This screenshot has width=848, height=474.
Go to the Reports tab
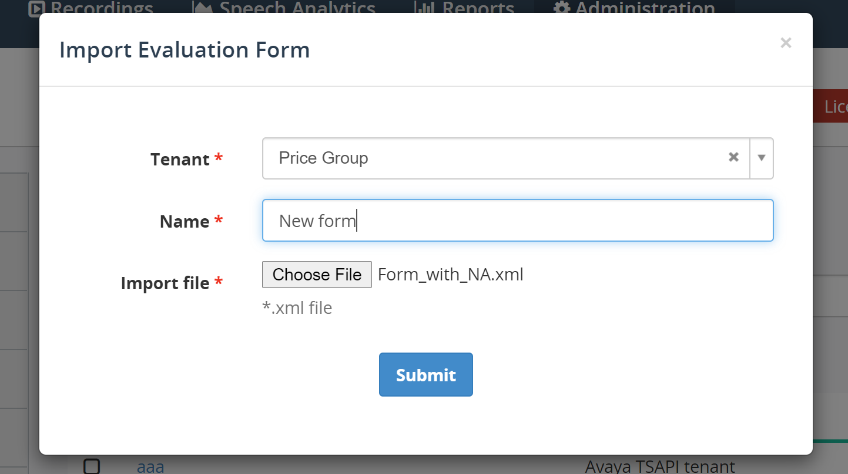click(x=465, y=8)
